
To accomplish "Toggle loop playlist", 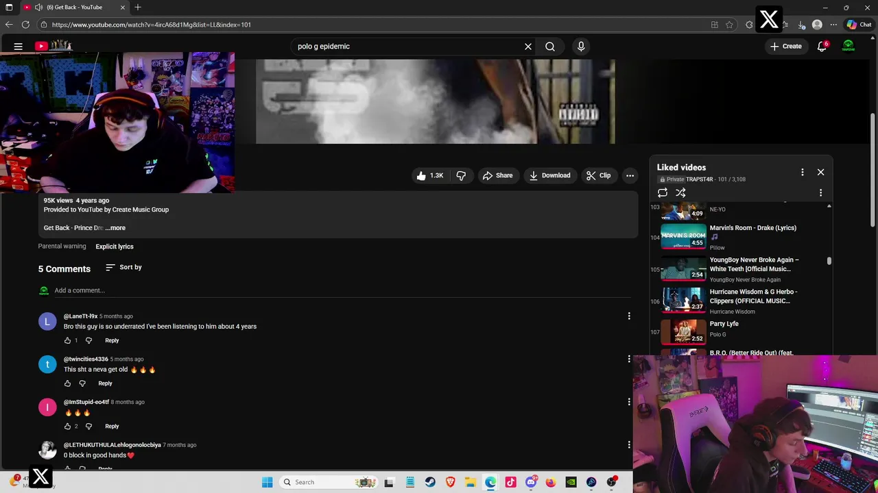I will [x=663, y=193].
